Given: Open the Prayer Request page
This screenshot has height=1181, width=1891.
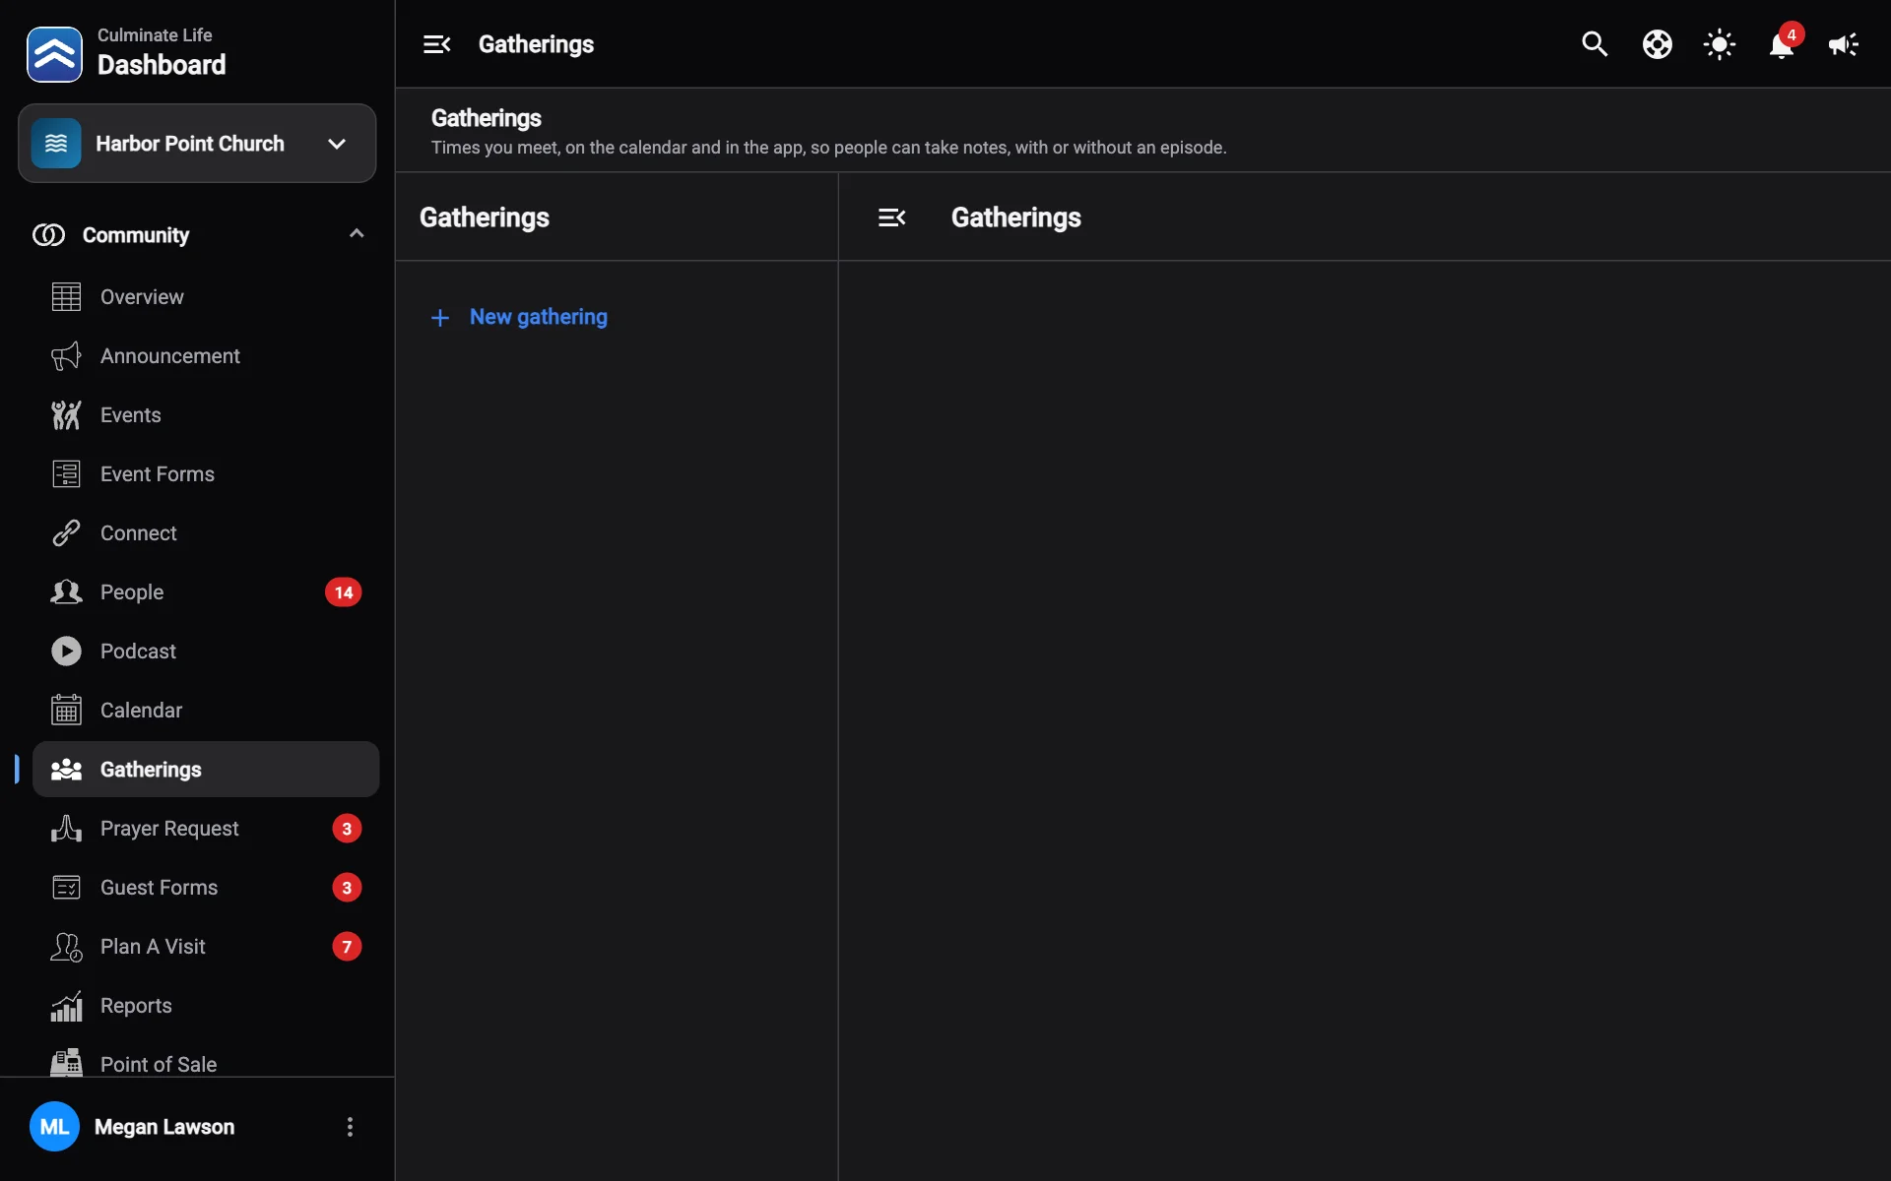Looking at the screenshot, I should (206, 829).
